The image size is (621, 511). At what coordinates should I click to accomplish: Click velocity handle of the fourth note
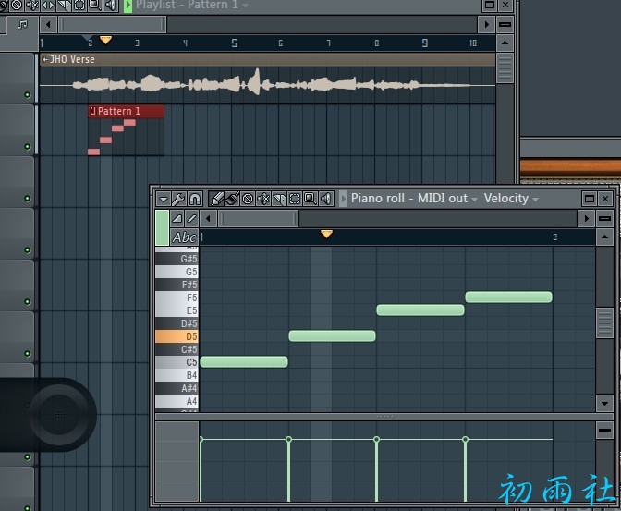click(x=466, y=439)
